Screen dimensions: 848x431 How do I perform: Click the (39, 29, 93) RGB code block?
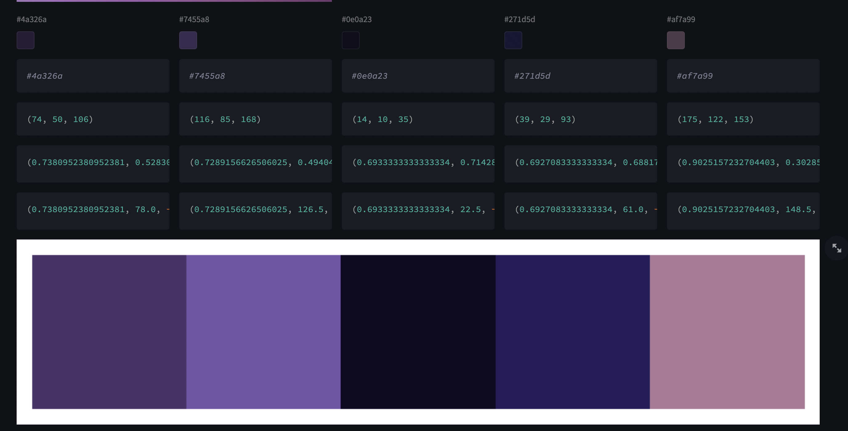click(x=580, y=119)
